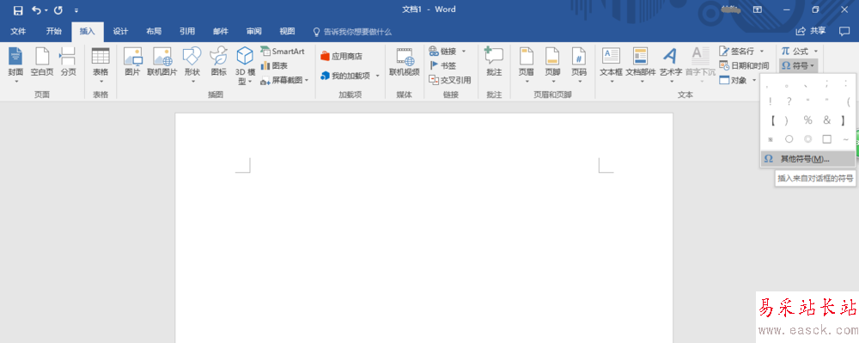Insert the question mark symbol
Screen dimensions: 859x343
pos(789,101)
